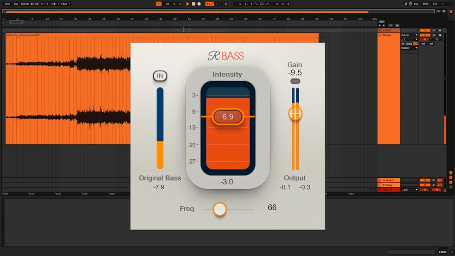Toggle the Follow playback icon
Image resolution: width=455 pixels, height=256 pixels.
coord(159,3)
